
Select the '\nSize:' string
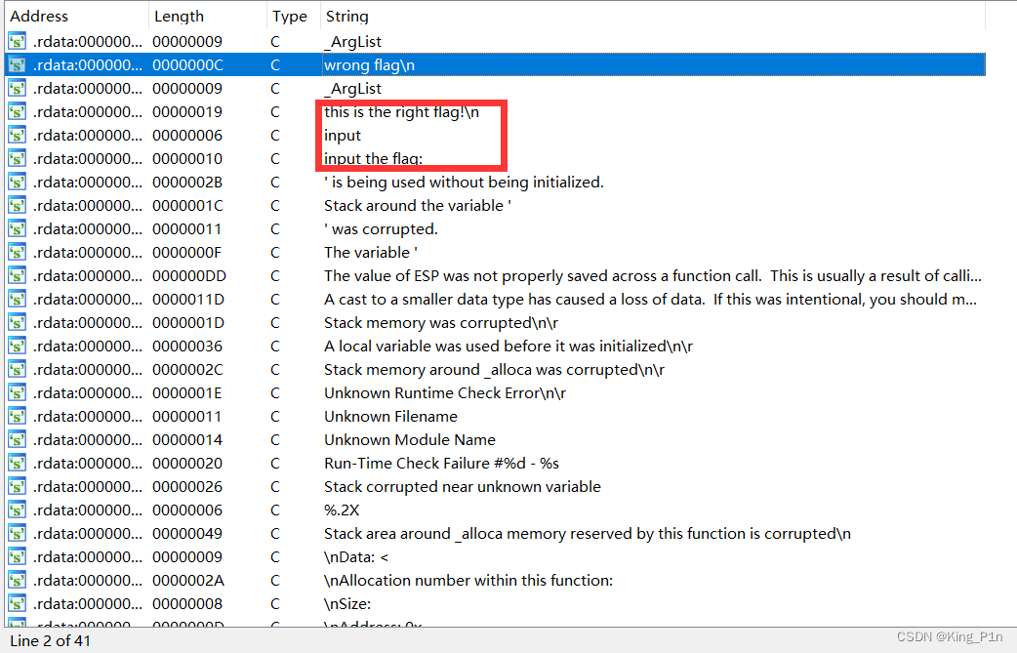347,604
